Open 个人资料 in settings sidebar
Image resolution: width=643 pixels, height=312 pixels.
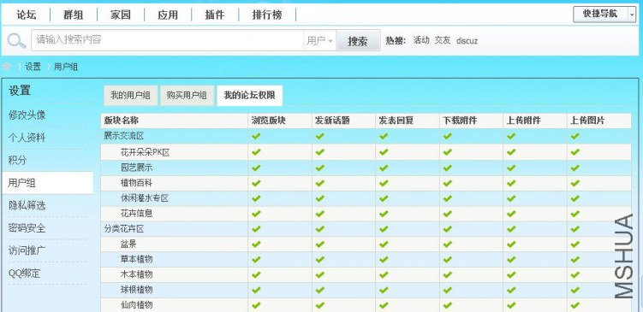click(27, 138)
